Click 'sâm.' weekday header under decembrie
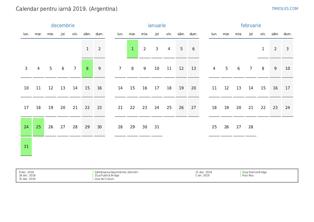This screenshot has height=222, width=314. (x=87, y=34)
